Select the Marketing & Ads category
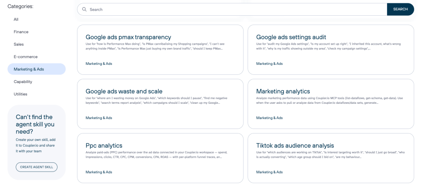 click(36, 69)
